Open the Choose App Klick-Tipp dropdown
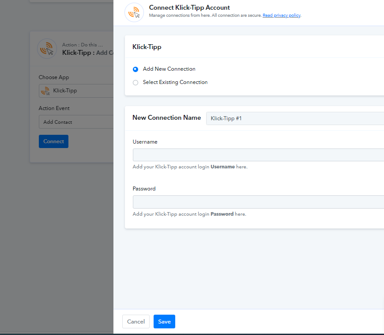Viewport: 384px width, 335px height. pos(76,91)
